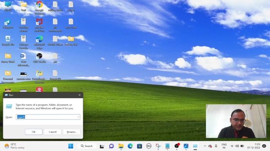The image size is (270, 151).
Task: Click the webcam overlay video thumbnail
Action: (236, 121)
